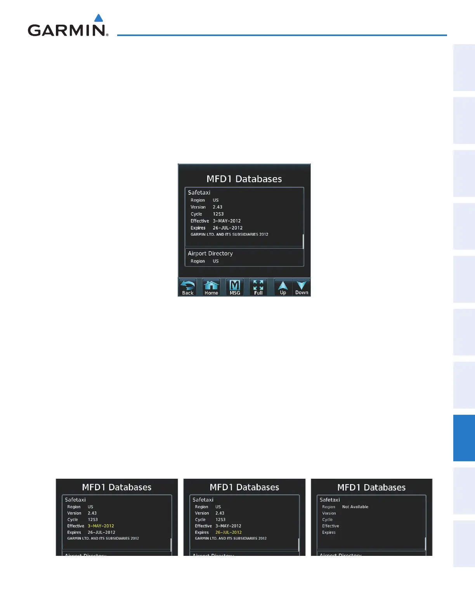The image size is (475, 614).
Task: Select the Safetaxi heading in the main panel
Action: (199, 192)
